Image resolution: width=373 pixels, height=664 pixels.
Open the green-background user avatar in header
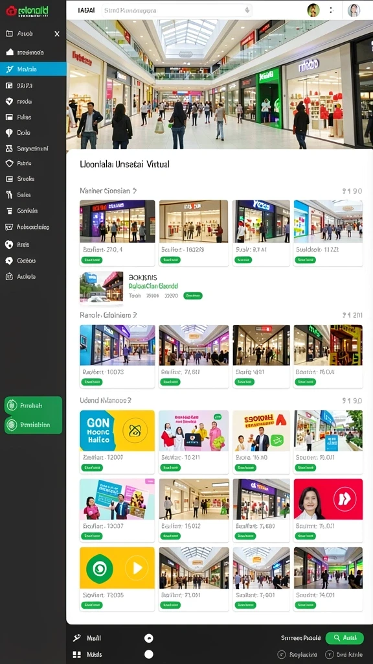click(313, 10)
